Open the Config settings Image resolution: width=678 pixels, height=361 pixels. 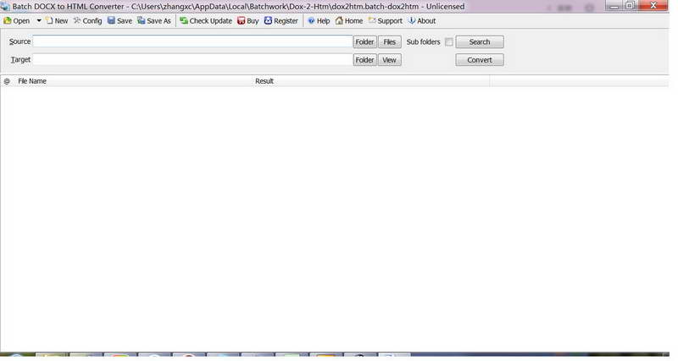click(88, 20)
